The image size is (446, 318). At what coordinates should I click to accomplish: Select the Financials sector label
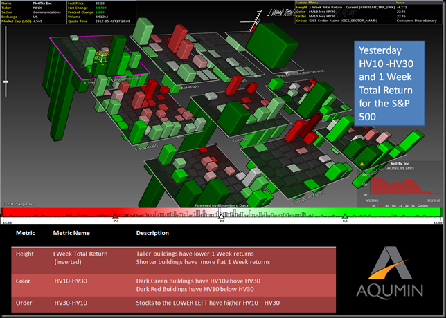tap(146, 147)
